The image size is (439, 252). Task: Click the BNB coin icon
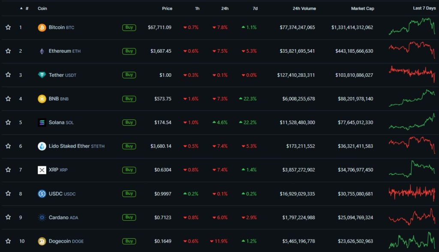(x=42, y=99)
